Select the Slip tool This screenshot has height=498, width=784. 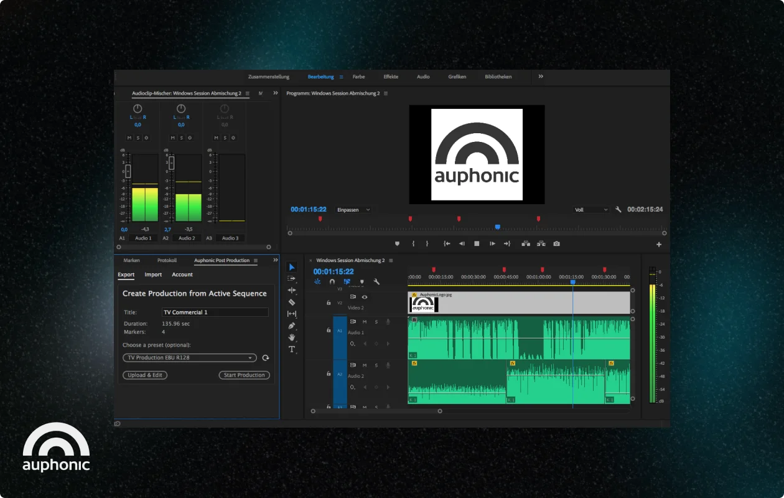[x=292, y=314]
